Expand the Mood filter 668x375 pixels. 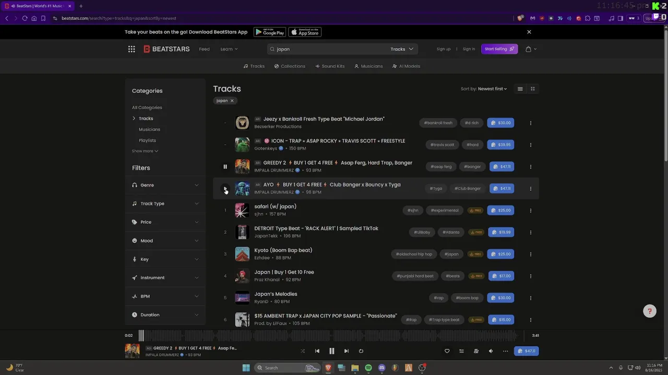point(165,241)
